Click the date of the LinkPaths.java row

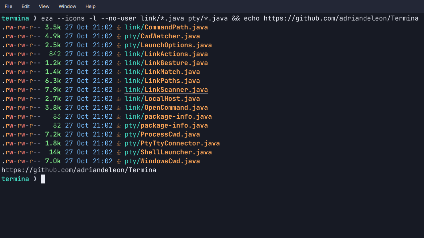tap(89, 81)
